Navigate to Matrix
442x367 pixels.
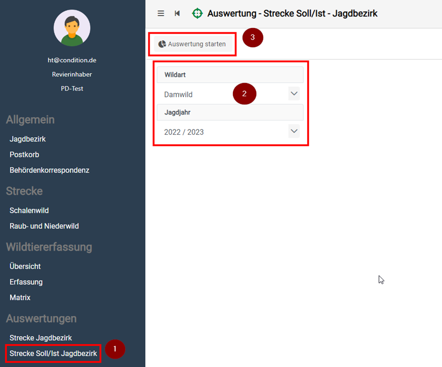pyautogui.click(x=20, y=297)
